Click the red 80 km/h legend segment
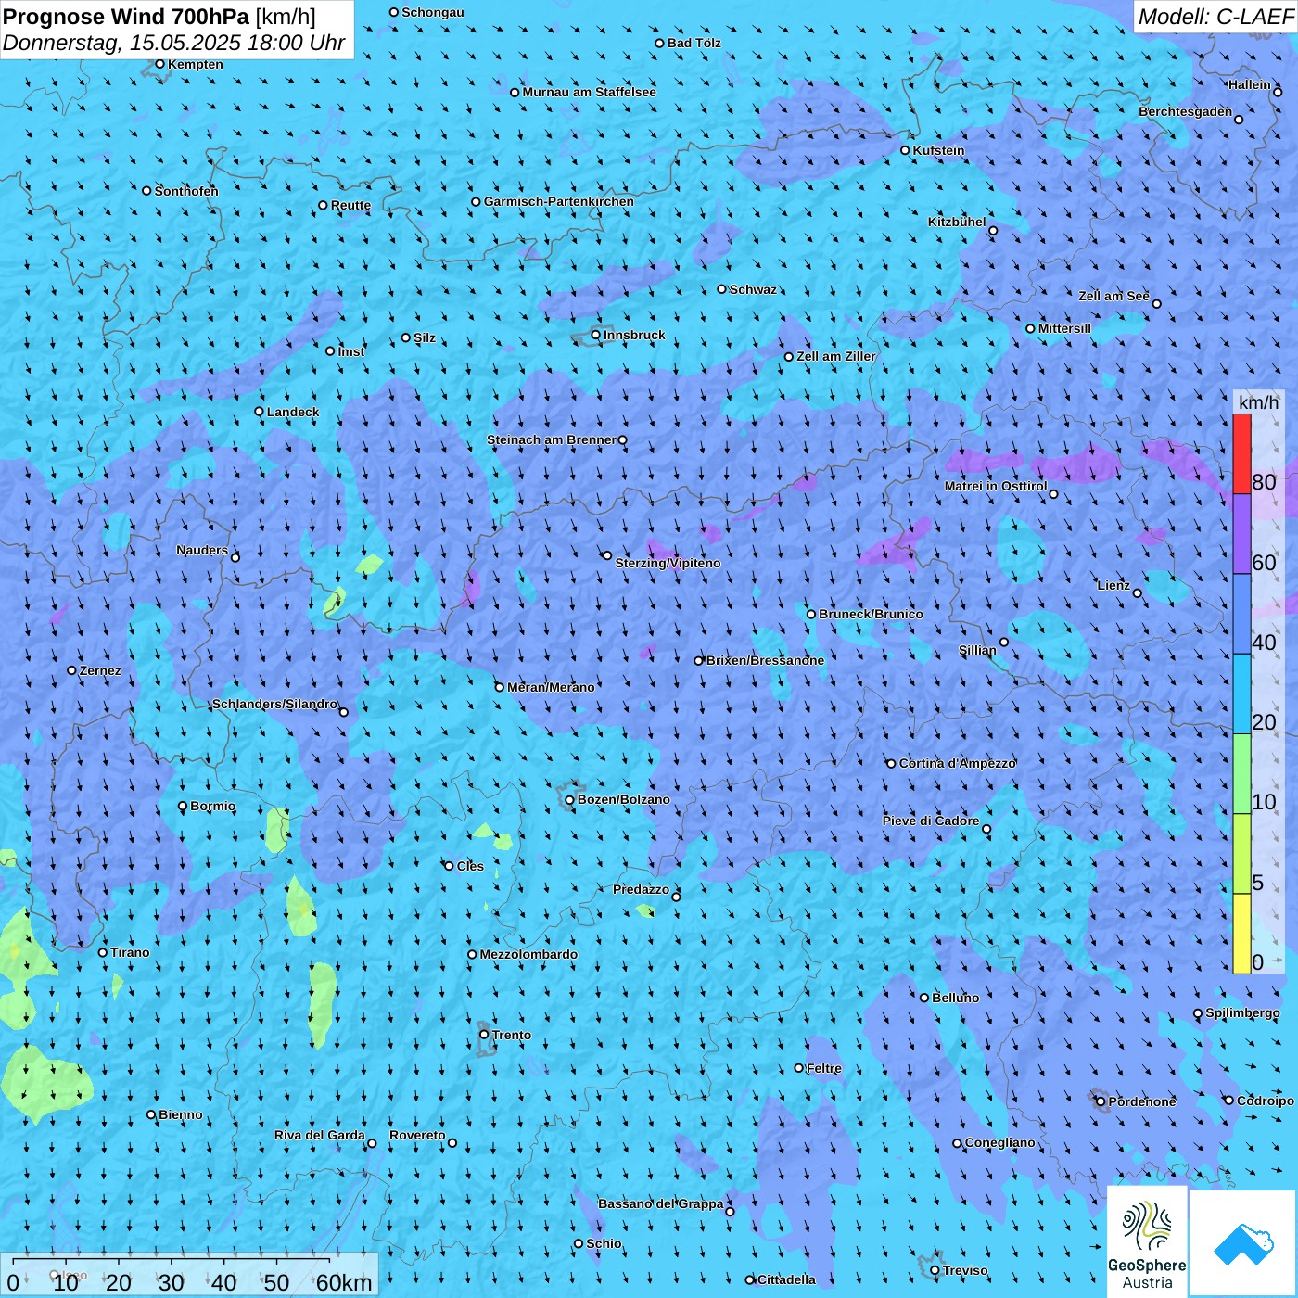Screen dimensions: 1298x1298 point(1241,454)
